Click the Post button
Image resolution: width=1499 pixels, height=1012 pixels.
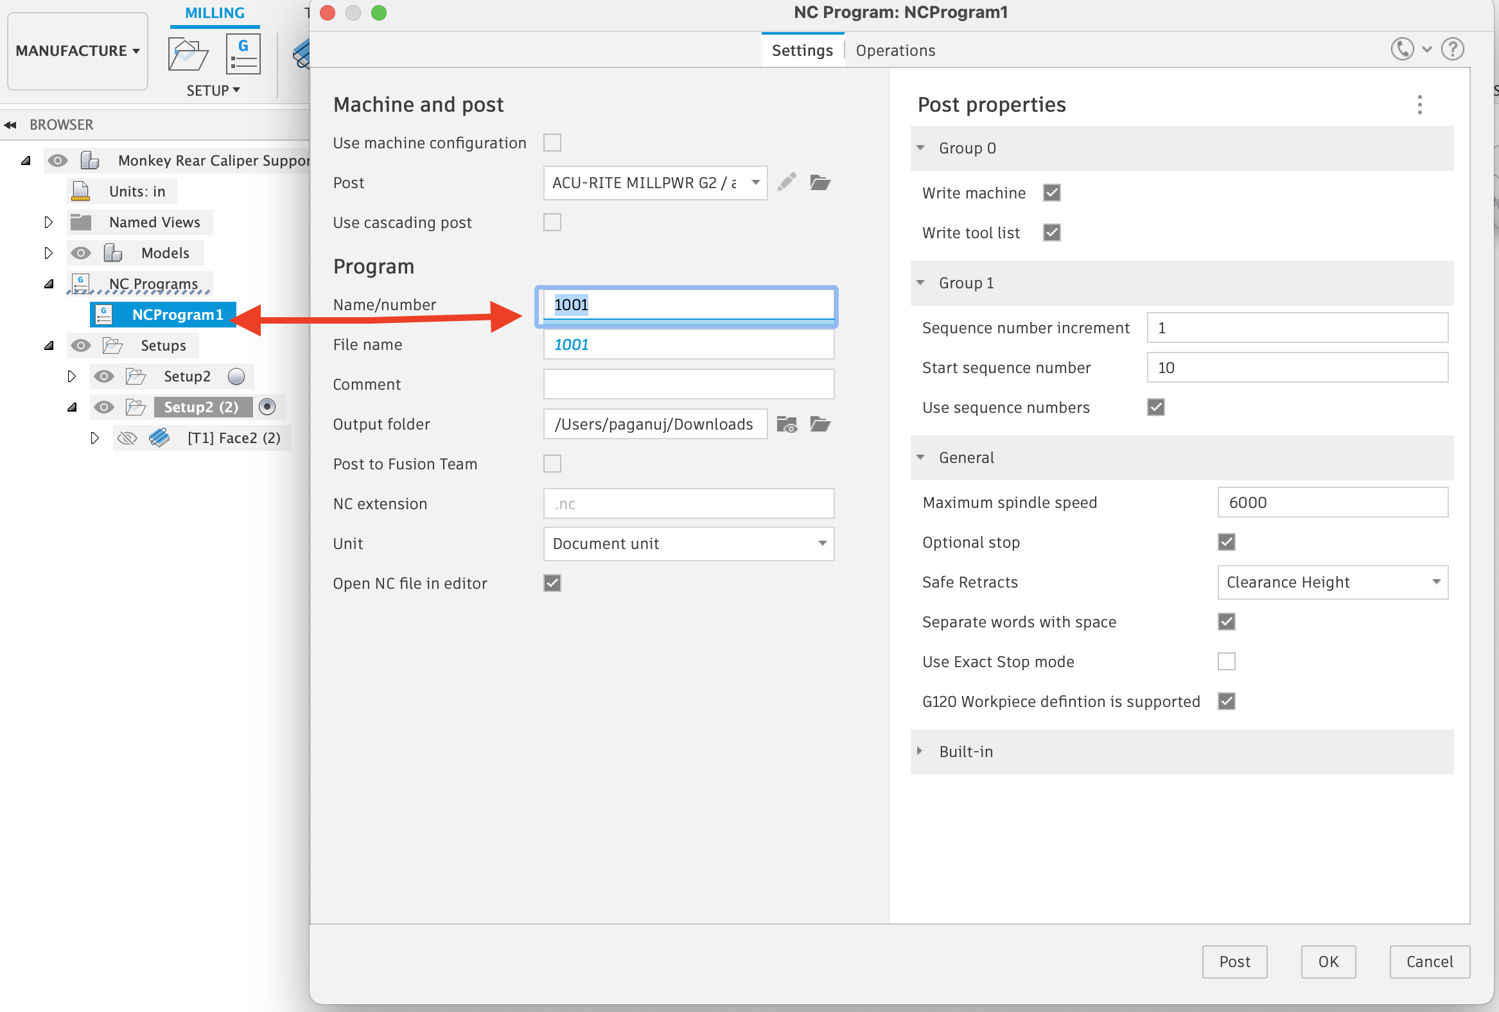(1234, 962)
